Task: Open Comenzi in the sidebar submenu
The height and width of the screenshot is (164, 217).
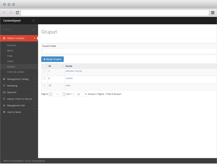Action: [12, 45]
